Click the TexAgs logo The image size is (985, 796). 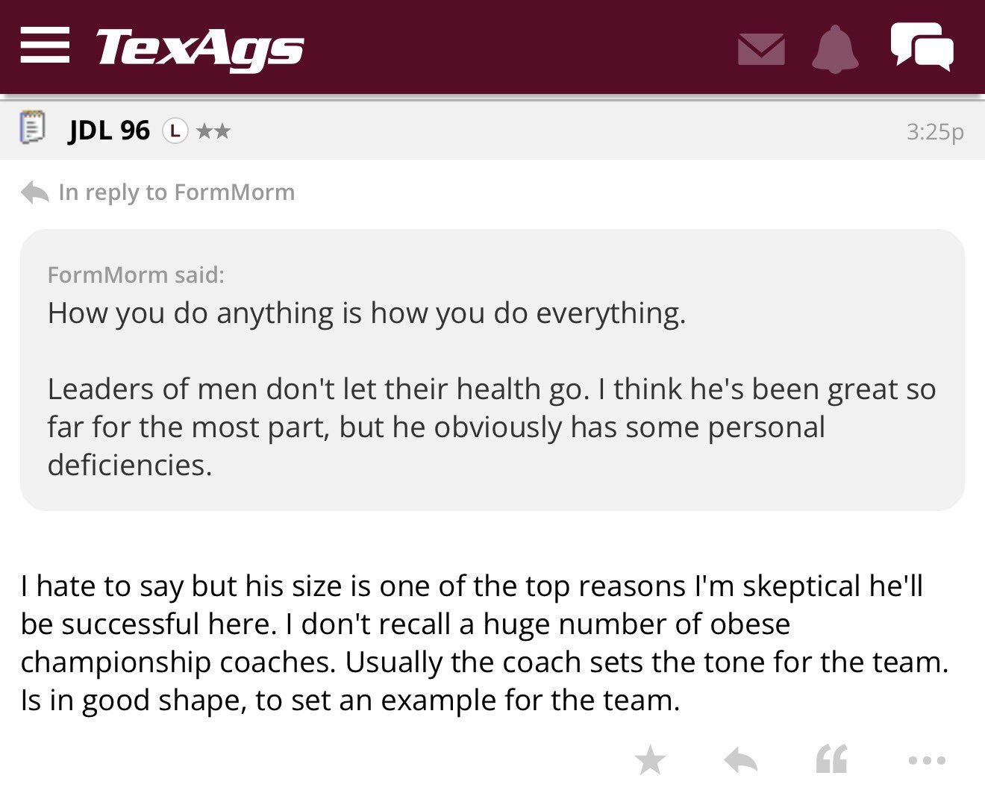click(199, 48)
